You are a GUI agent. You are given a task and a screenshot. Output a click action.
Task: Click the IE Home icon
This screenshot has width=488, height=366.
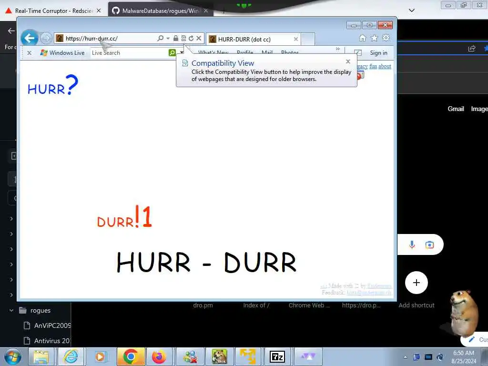click(363, 38)
